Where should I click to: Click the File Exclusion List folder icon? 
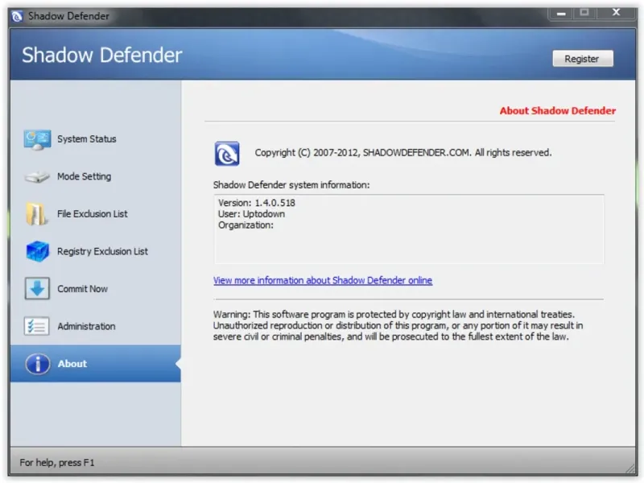coord(36,213)
